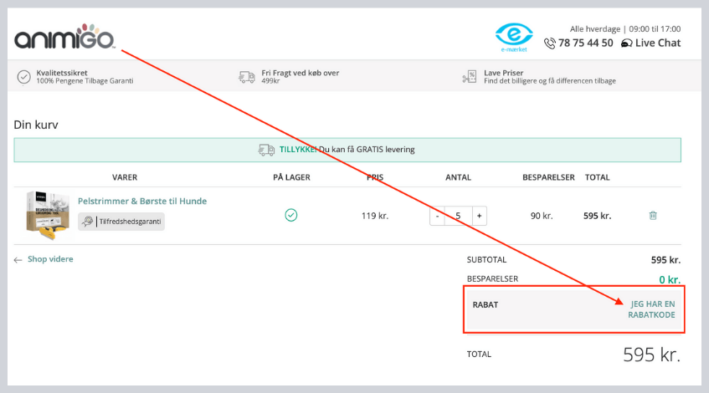Viewport: 709px width, 393px height.
Task: Click the Live Chat text link
Action: [x=658, y=43]
